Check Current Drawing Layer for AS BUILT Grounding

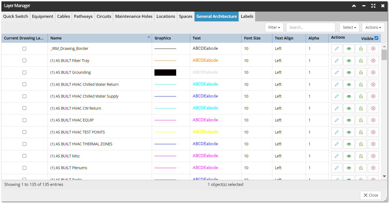click(x=24, y=72)
